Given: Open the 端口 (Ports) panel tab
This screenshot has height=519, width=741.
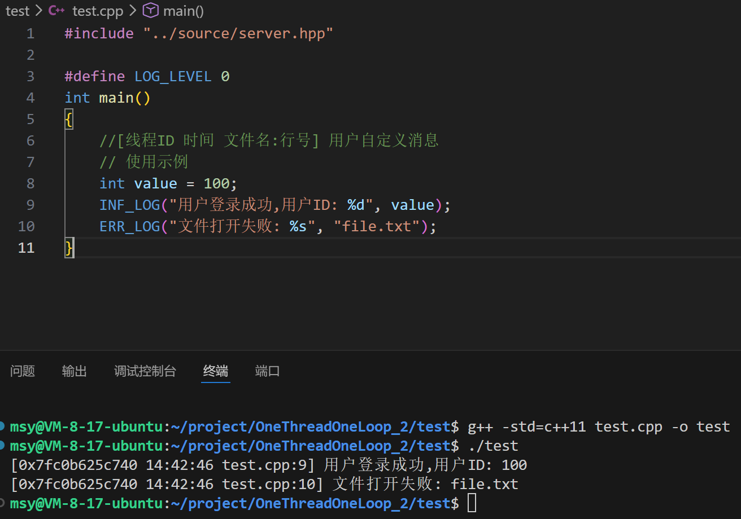Looking at the screenshot, I should pos(267,371).
